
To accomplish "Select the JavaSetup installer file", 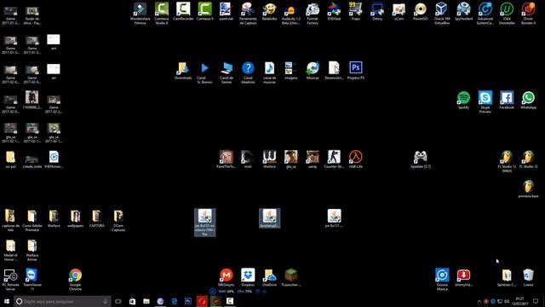I will click(x=269, y=218).
